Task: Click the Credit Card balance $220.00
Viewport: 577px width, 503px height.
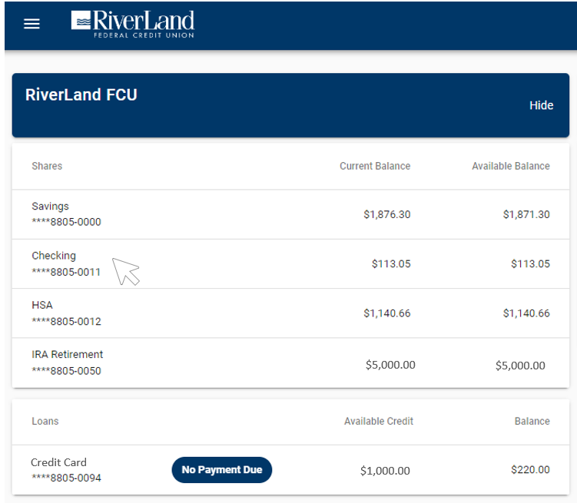Action: (530, 469)
